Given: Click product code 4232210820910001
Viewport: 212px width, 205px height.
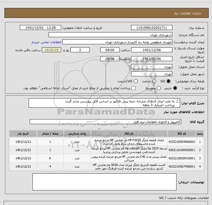Looking at the screenshot, I should 182,158.
